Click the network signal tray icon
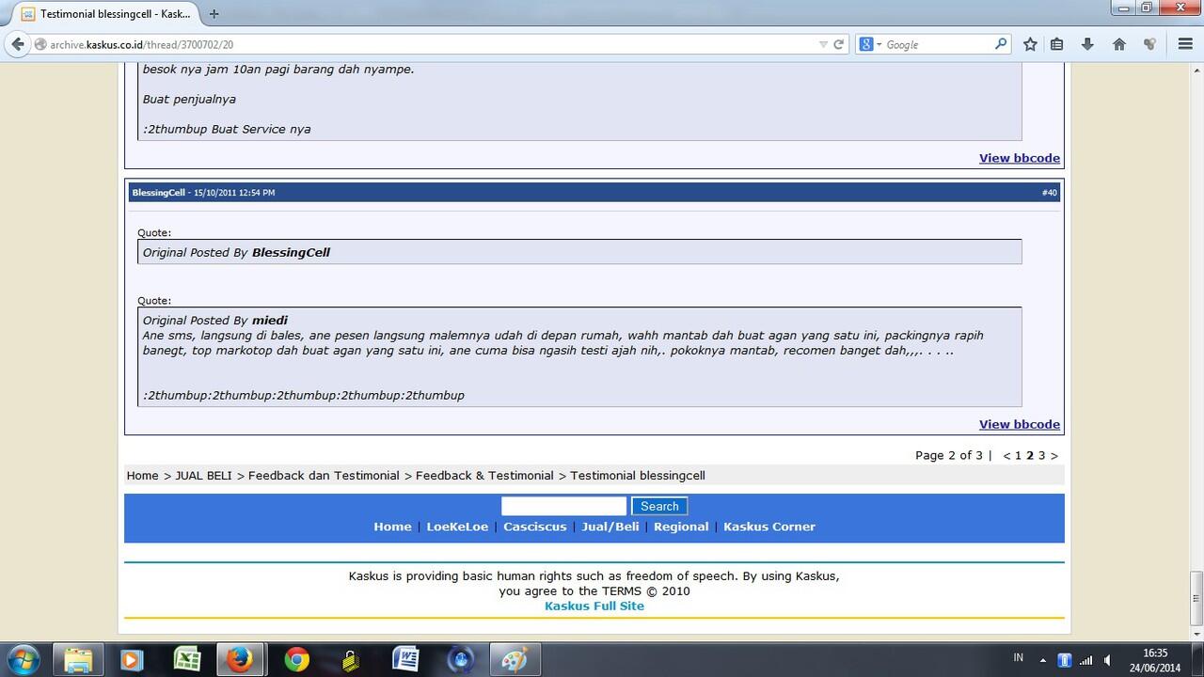Viewport: 1204px width, 677px height. point(1086,660)
